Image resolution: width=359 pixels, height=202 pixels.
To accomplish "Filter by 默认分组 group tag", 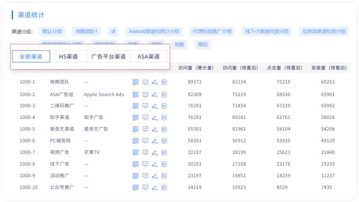I will tap(52, 31).
